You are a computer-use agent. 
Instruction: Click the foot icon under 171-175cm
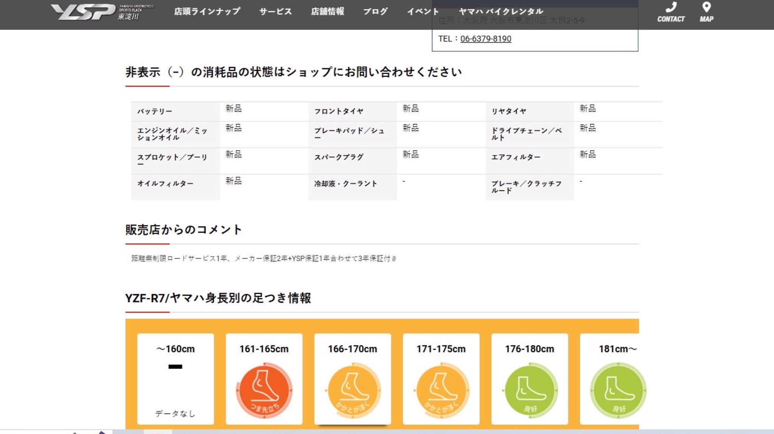[x=441, y=390]
